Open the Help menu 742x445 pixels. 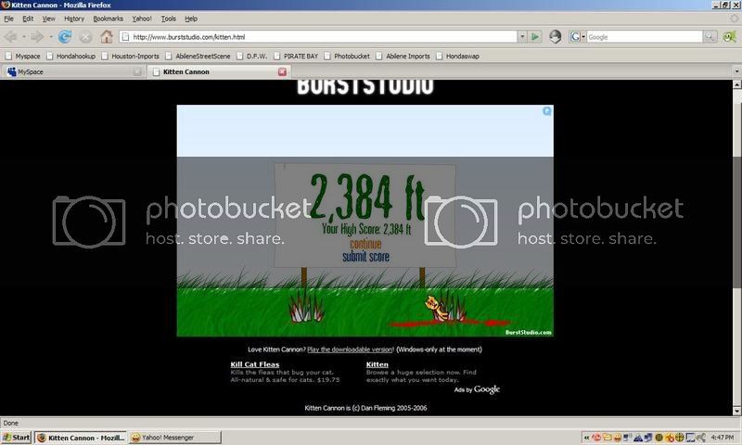(x=191, y=19)
